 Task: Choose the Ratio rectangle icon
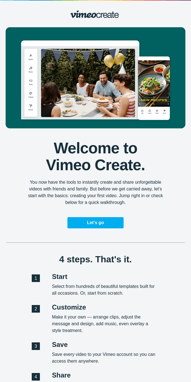[31, 81]
